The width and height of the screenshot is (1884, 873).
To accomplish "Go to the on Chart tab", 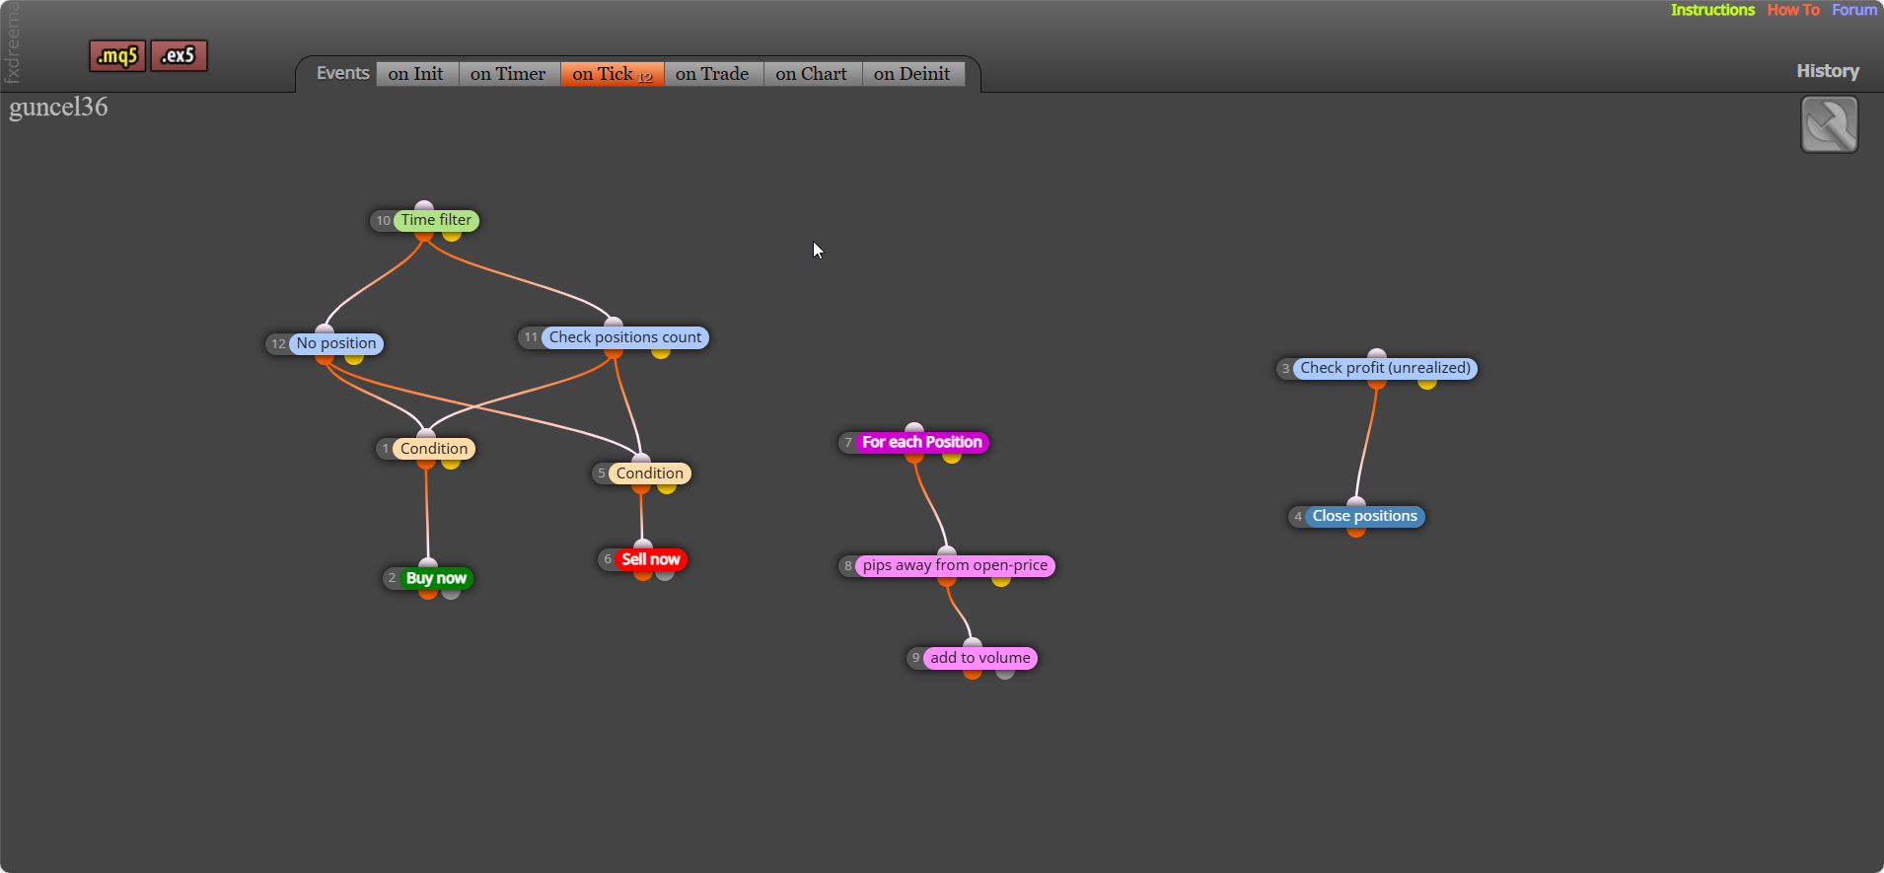I will pyautogui.click(x=811, y=74).
